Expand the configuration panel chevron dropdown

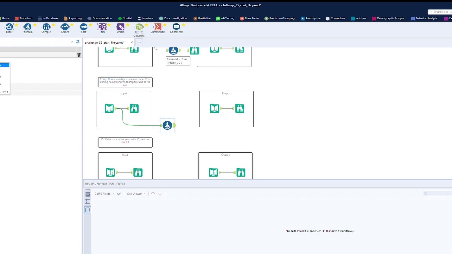72,42
